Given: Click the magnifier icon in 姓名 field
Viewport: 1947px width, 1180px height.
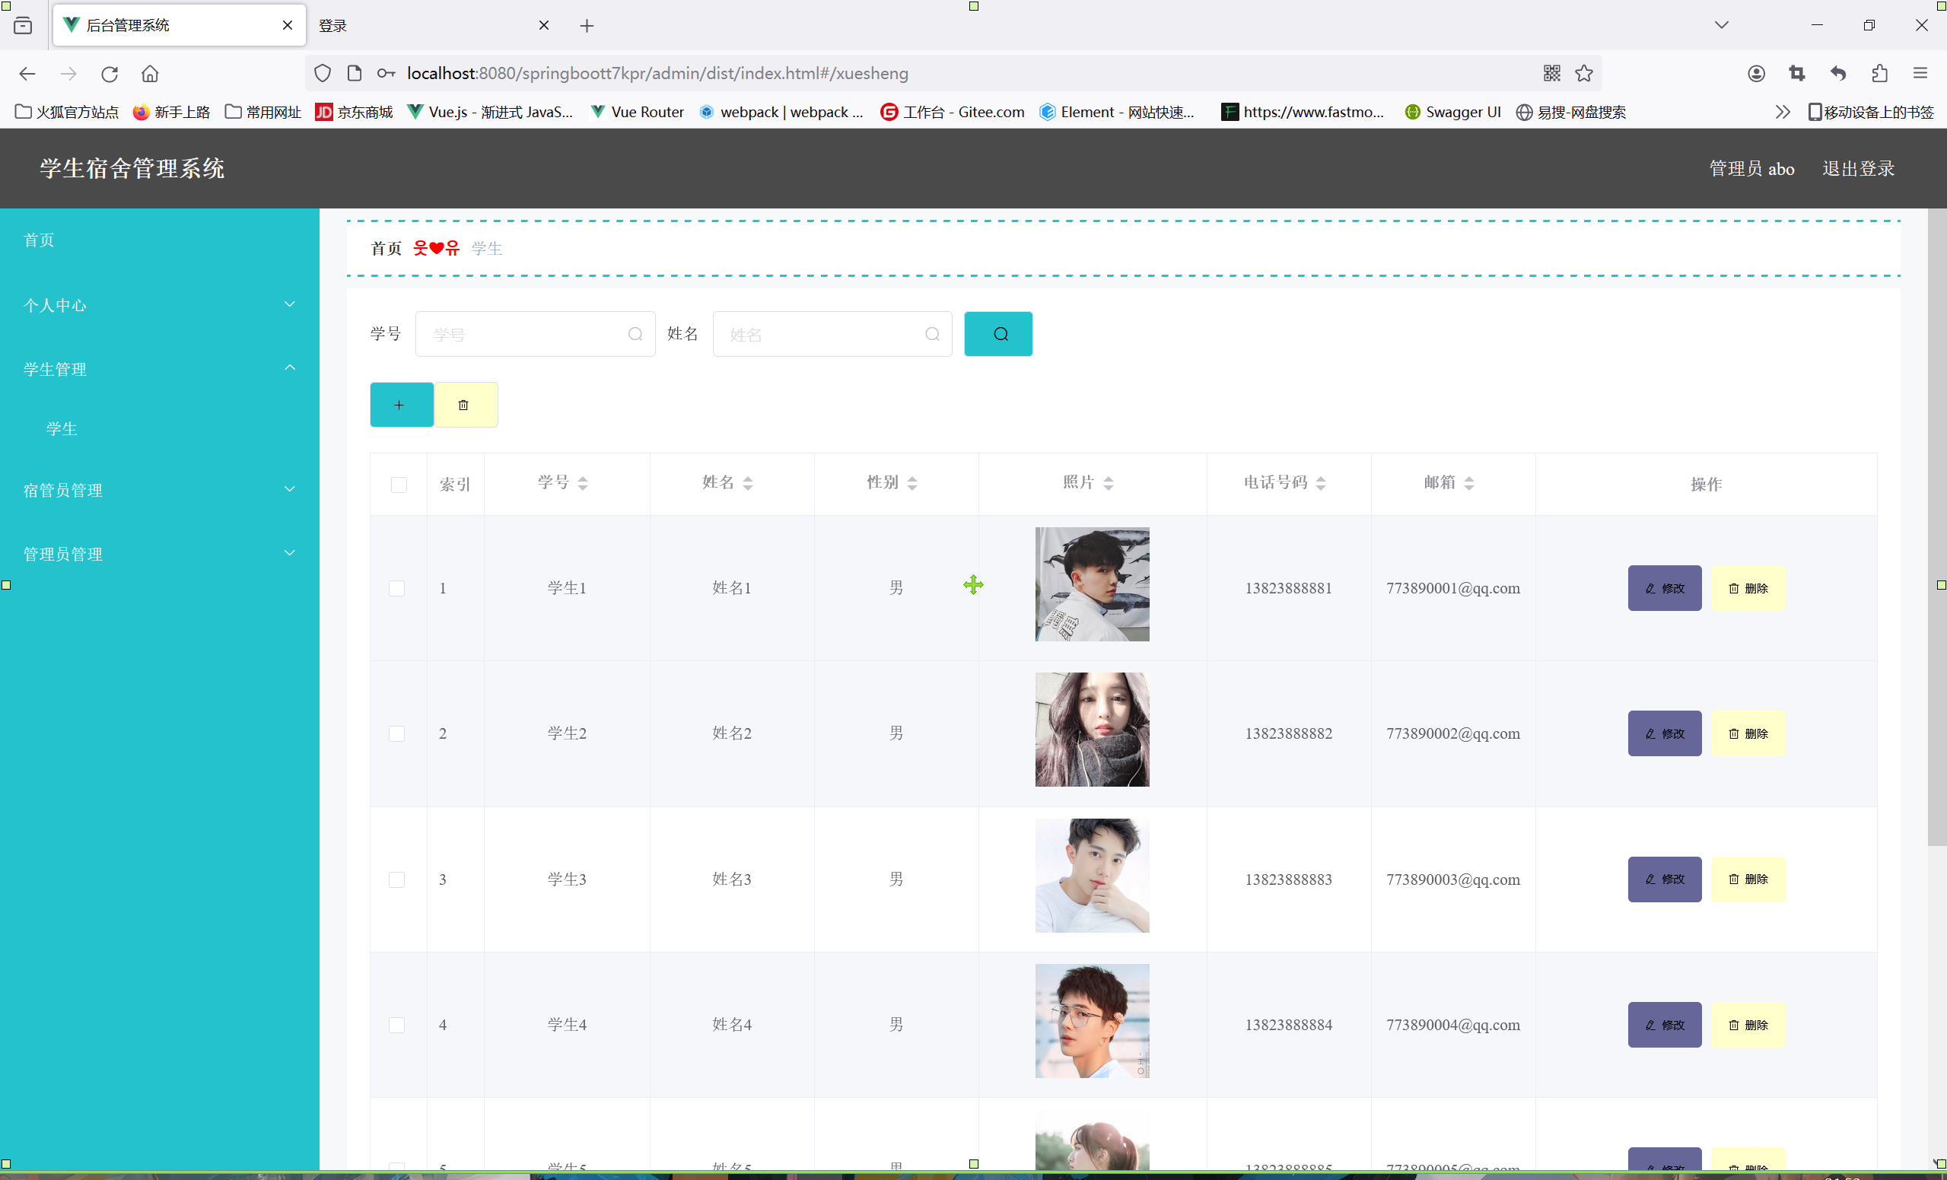Looking at the screenshot, I should tap(932, 334).
